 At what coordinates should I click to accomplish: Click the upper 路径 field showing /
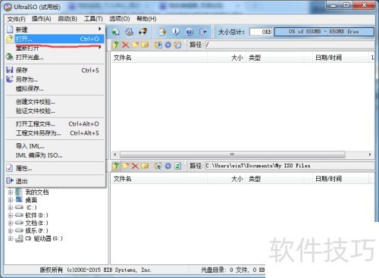290,45
